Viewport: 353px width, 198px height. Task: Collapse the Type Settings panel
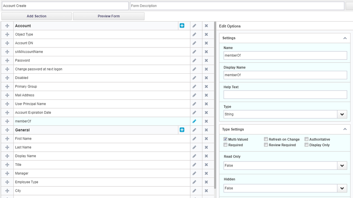point(345,129)
